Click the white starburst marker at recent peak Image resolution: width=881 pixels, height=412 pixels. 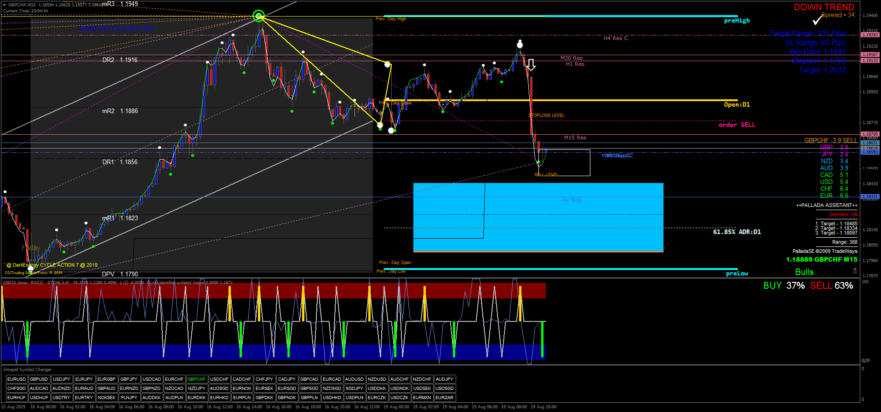click(x=520, y=45)
